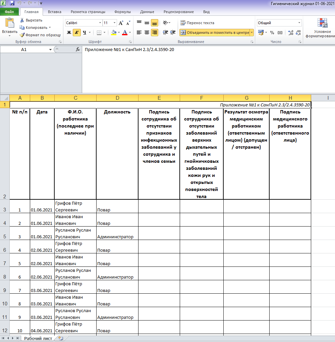Switch to the Данные tab
Screen dimensions: 335x342
(147, 12)
